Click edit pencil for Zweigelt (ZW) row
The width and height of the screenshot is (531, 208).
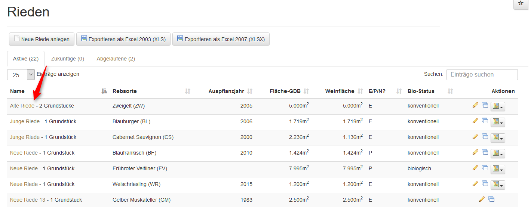pos(475,105)
